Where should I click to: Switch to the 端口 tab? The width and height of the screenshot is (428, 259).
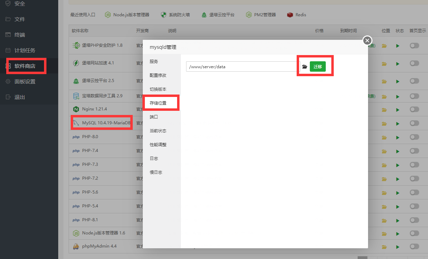162,117
